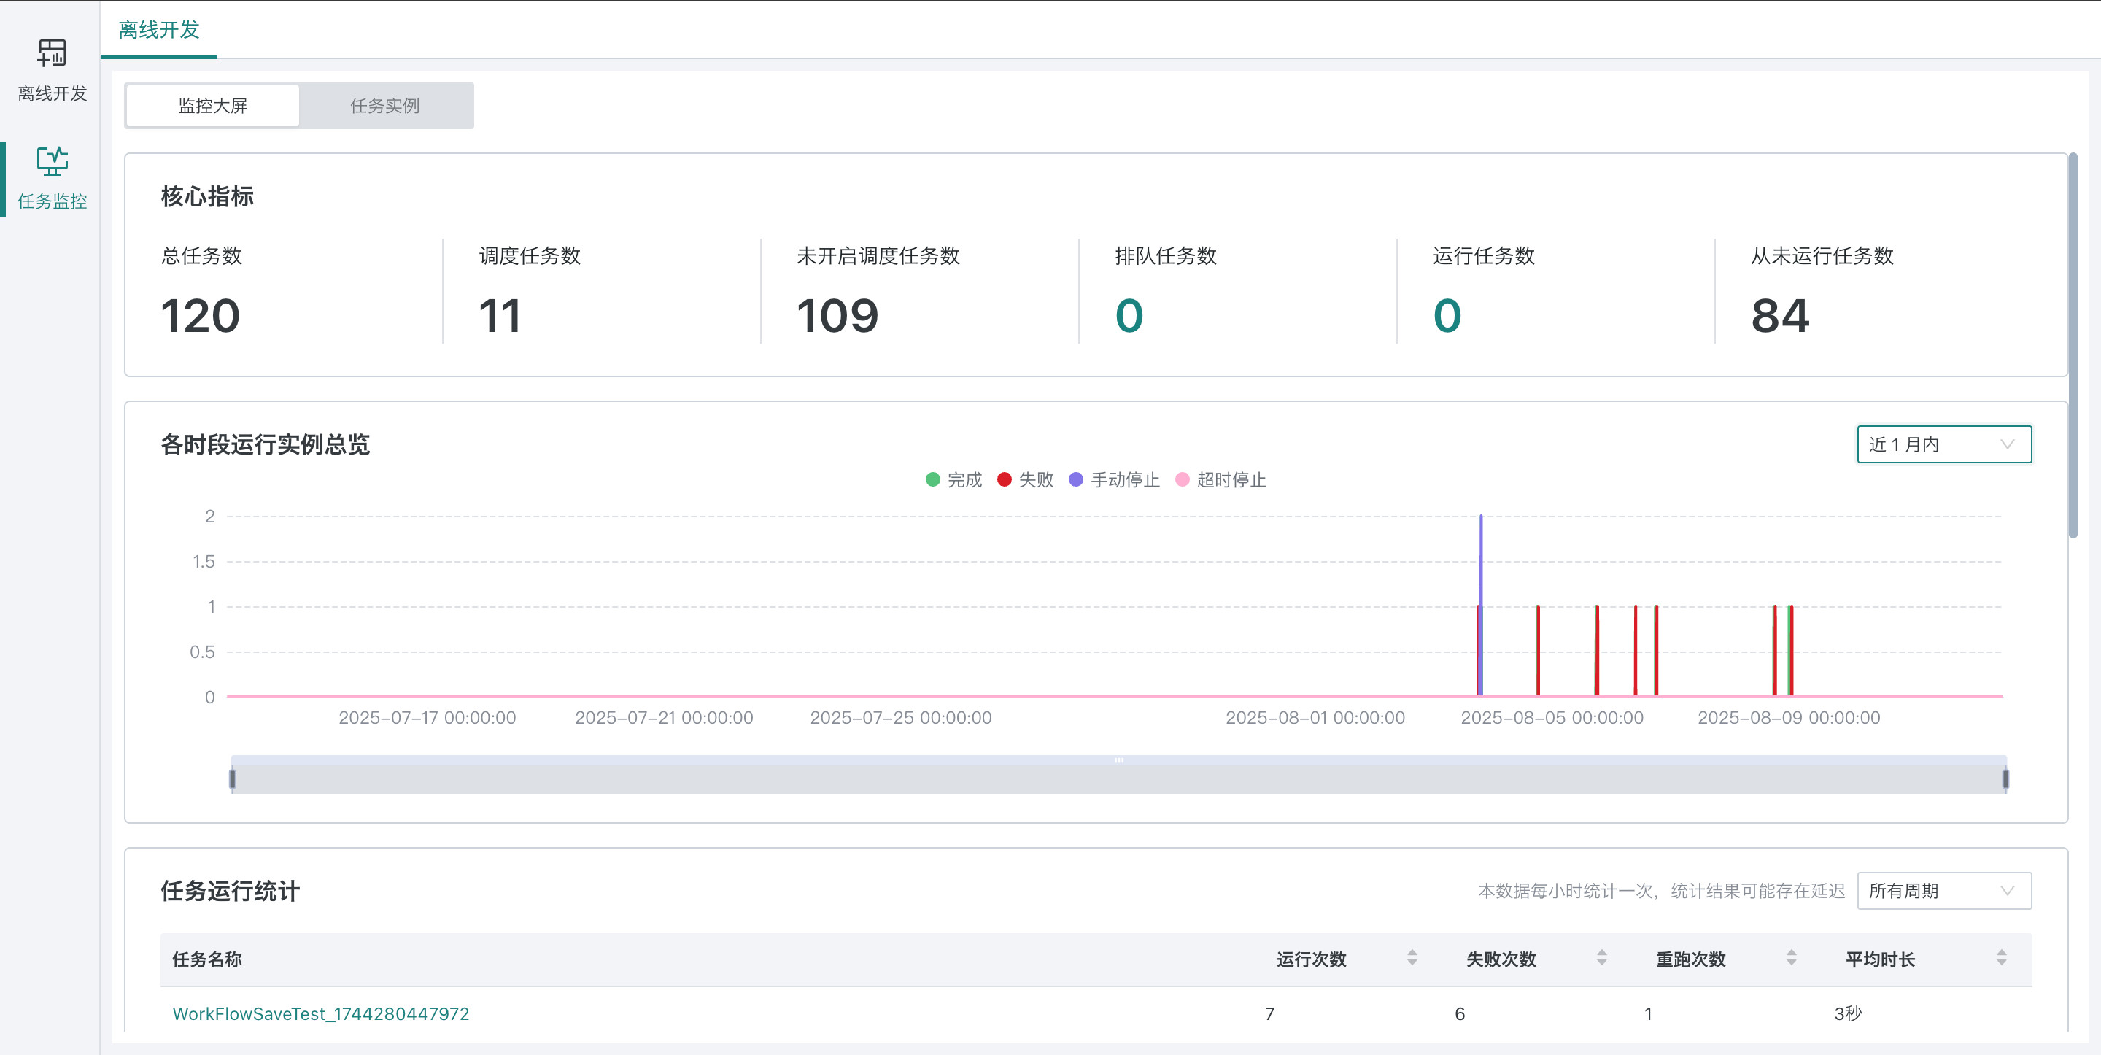
Task: Click the 2025-08-05 00:00:00 axis label
Action: click(x=1552, y=718)
